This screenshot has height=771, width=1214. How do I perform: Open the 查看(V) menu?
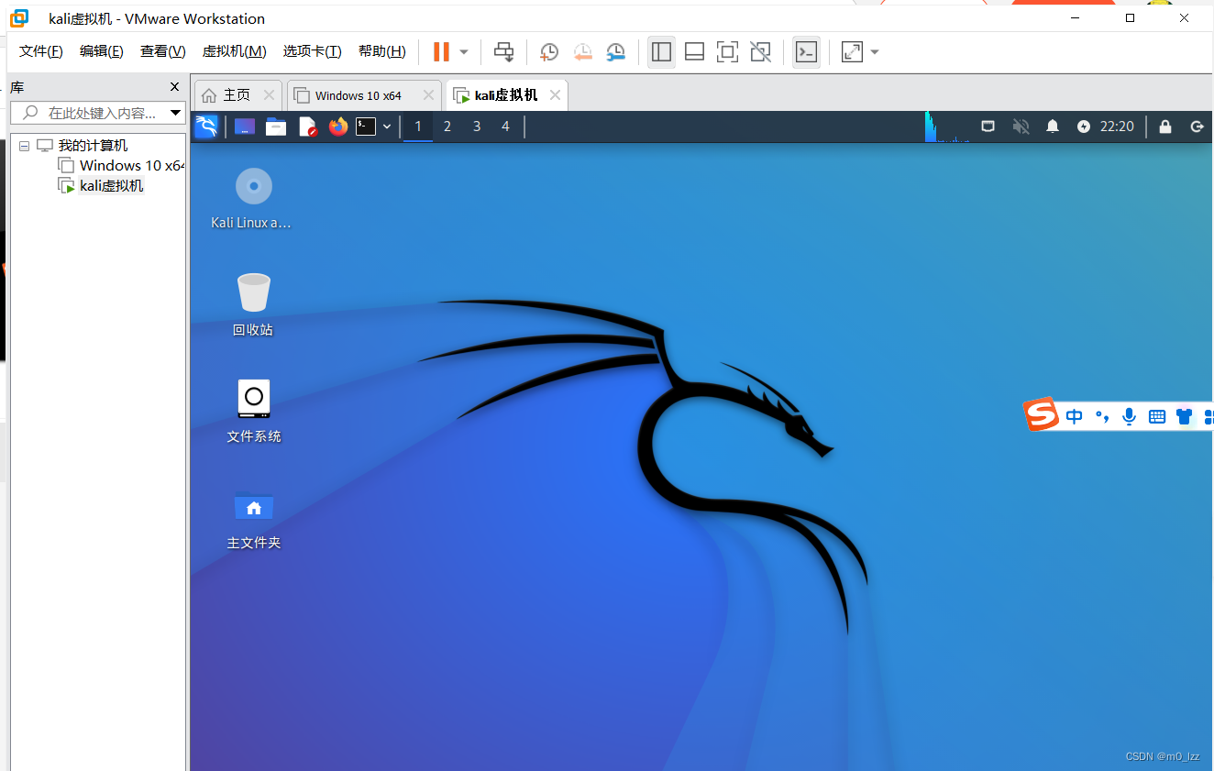(163, 51)
